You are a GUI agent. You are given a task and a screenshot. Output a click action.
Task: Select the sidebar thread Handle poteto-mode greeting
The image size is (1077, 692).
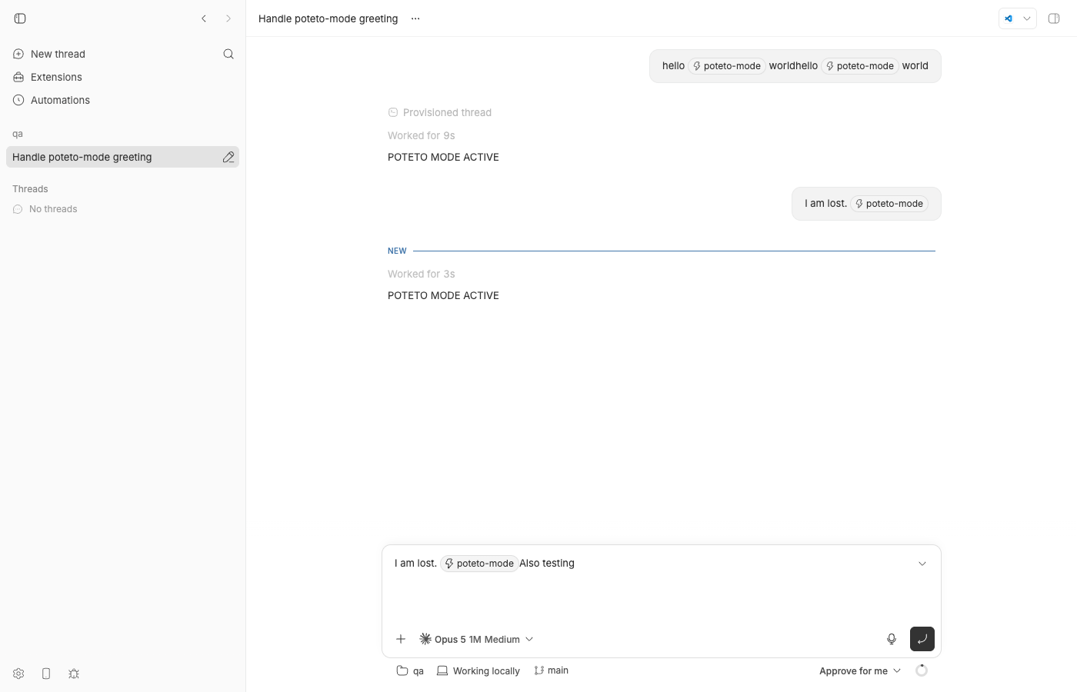[122, 157]
